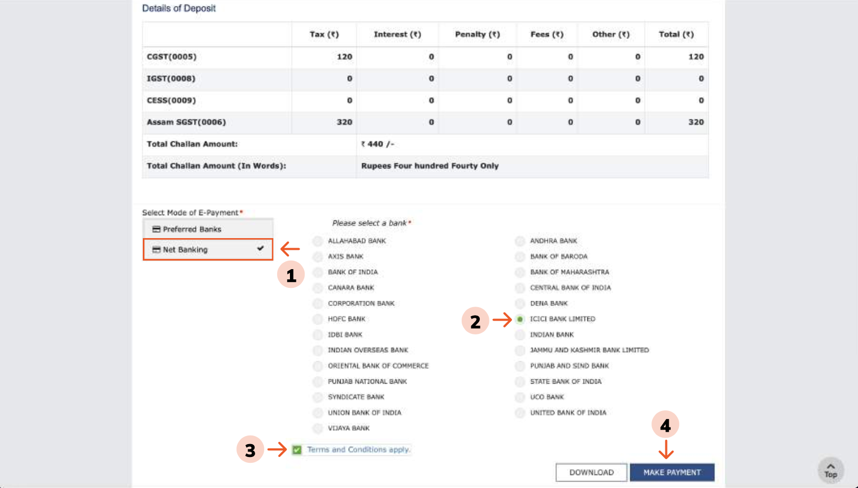Choose Indian Bank radio option
The image size is (858, 488).
point(520,334)
